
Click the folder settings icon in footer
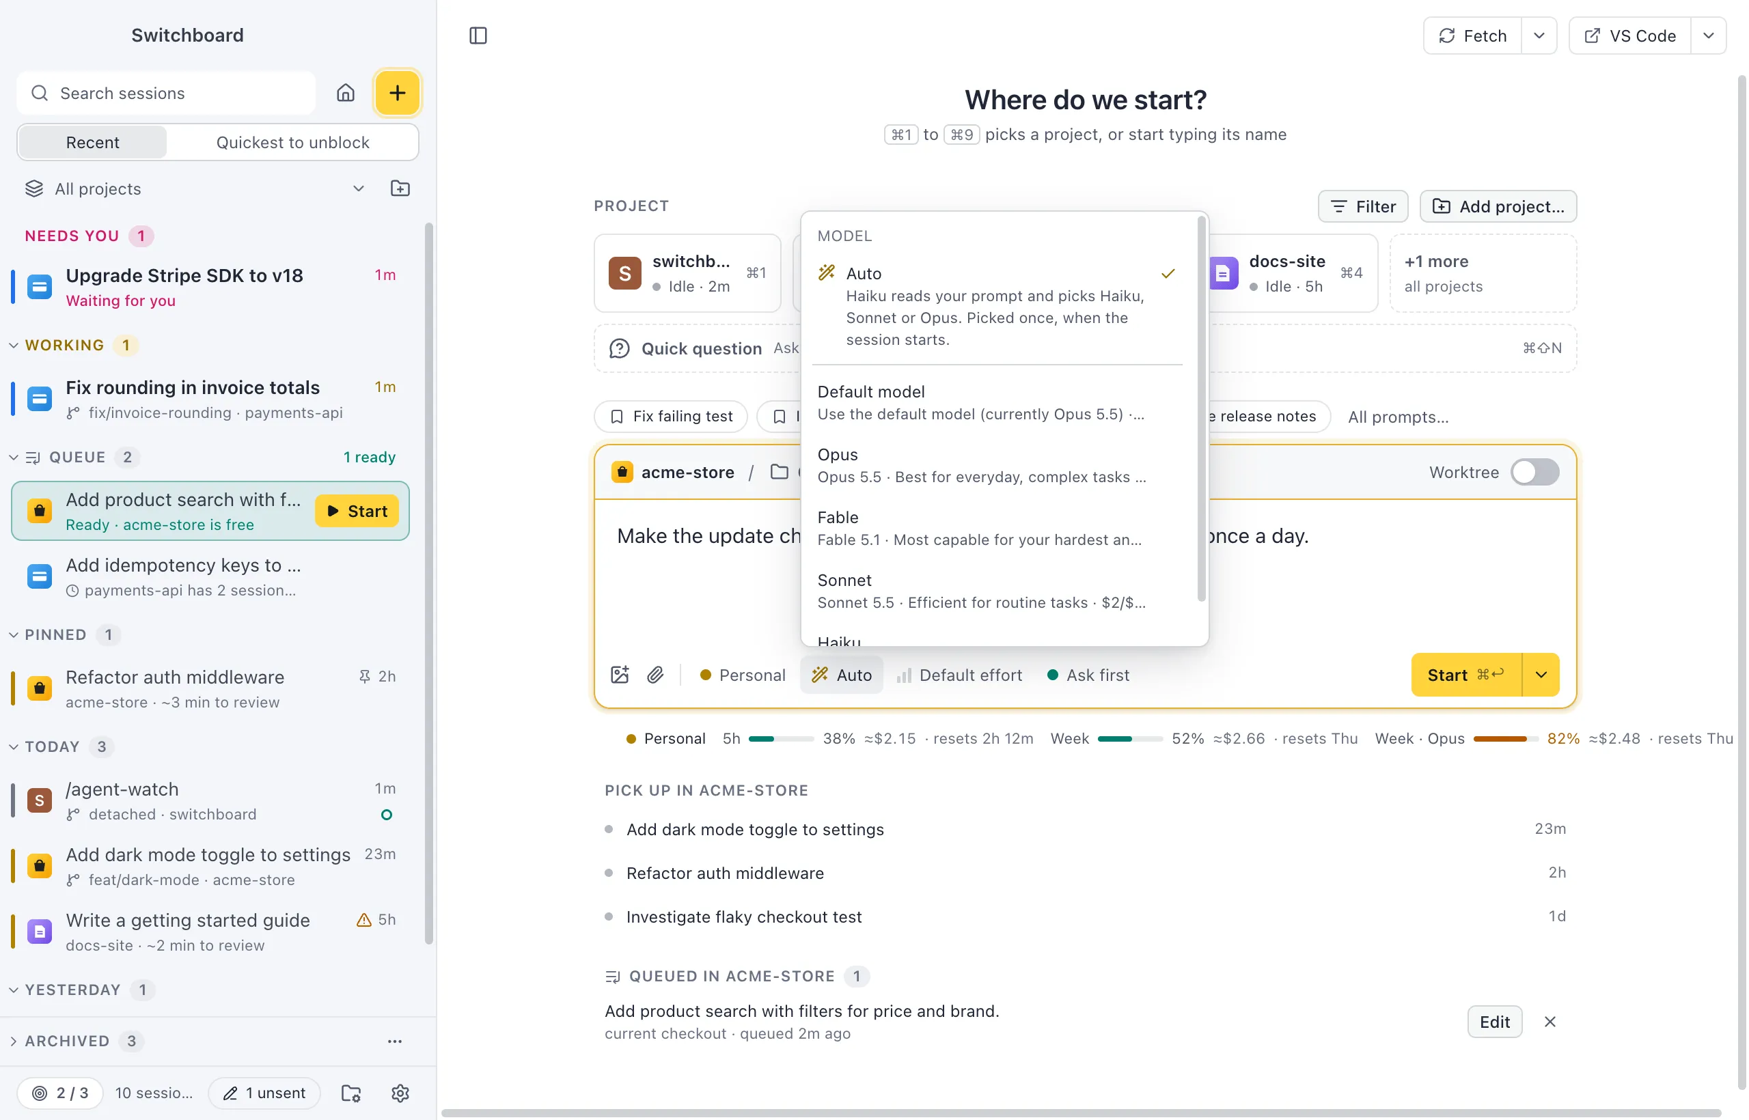(351, 1093)
